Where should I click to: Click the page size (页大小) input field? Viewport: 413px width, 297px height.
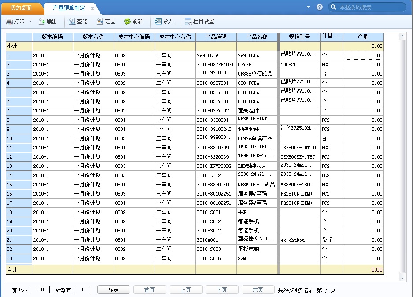click(x=40, y=290)
